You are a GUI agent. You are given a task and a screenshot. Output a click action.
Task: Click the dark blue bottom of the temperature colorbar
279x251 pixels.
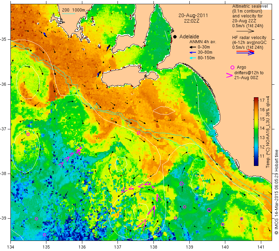click(256, 164)
